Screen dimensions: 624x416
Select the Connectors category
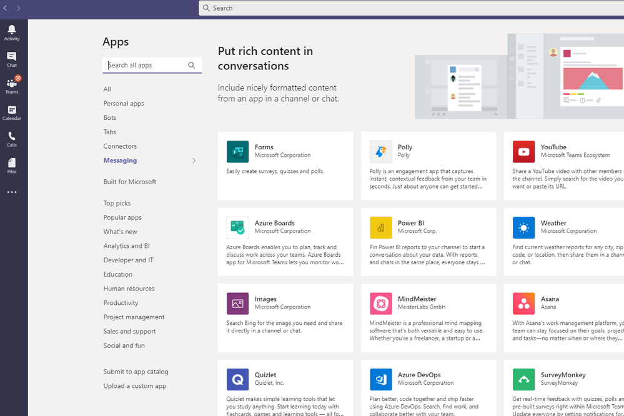[x=120, y=146]
